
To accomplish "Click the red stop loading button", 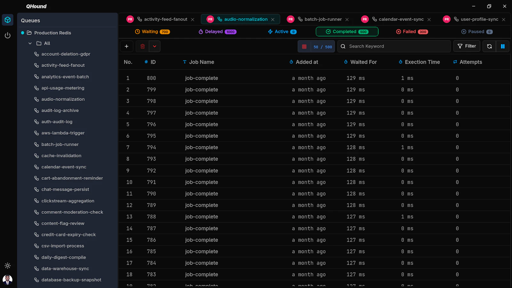I will pyautogui.click(x=304, y=47).
